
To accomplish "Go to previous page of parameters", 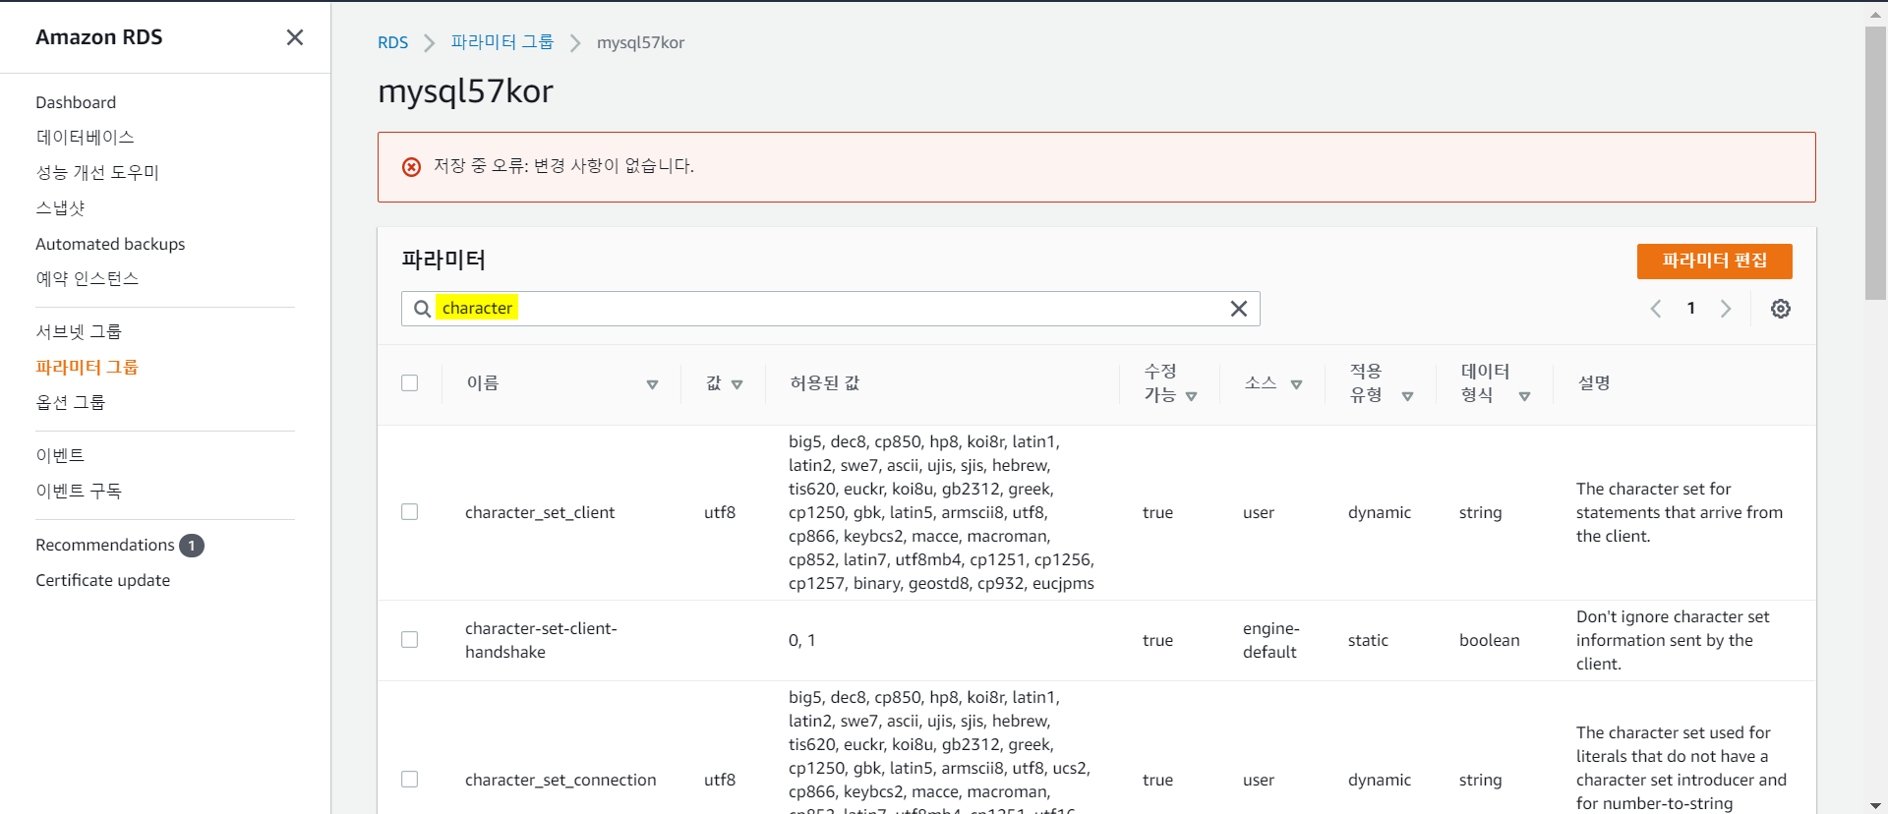I will coord(1656,309).
